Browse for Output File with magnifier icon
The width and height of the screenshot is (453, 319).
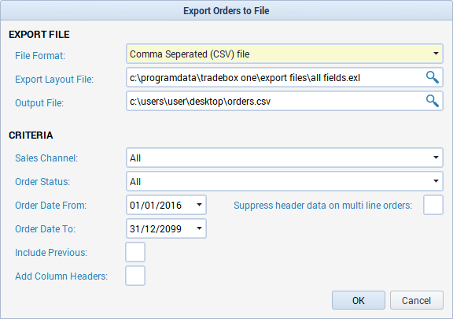coord(433,101)
